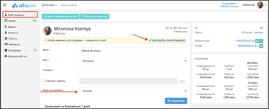The image size is (269, 109).
Task: Open Выписка по зарплате
Action: (x=95, y=16)
